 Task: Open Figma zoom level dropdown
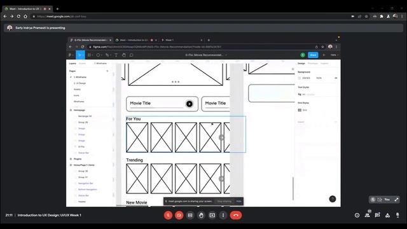[x=335, y=55]
